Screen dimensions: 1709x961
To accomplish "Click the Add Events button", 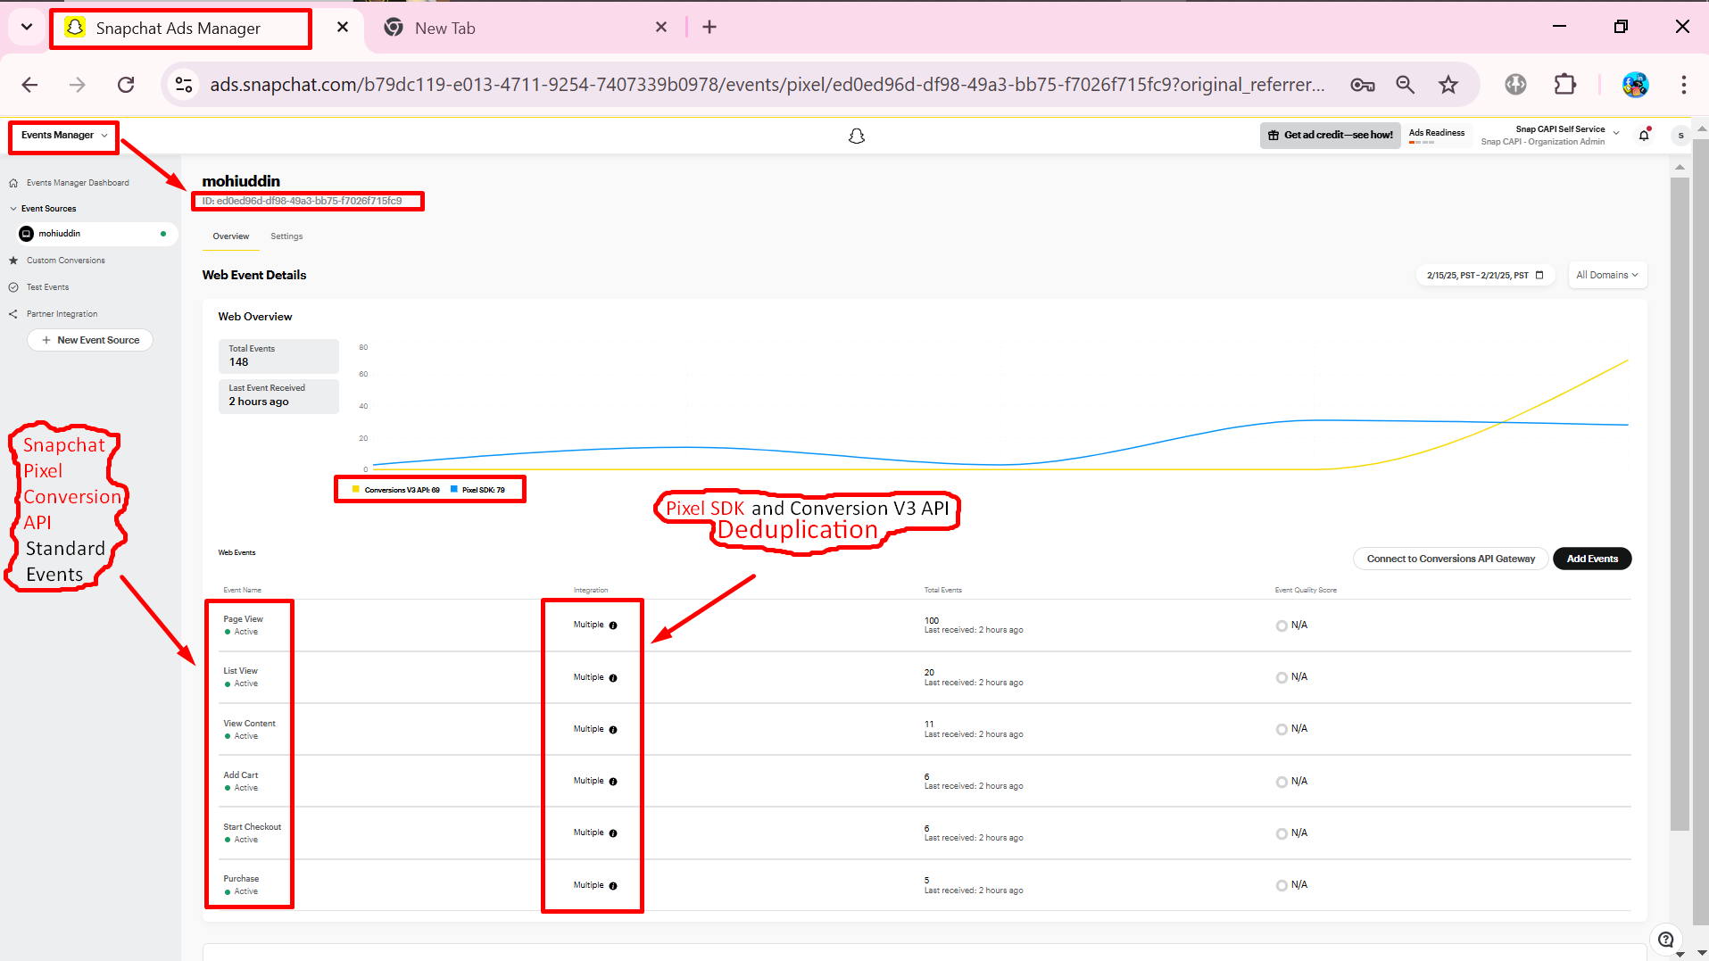I will pyautogui.click(x=1592, y=559).
